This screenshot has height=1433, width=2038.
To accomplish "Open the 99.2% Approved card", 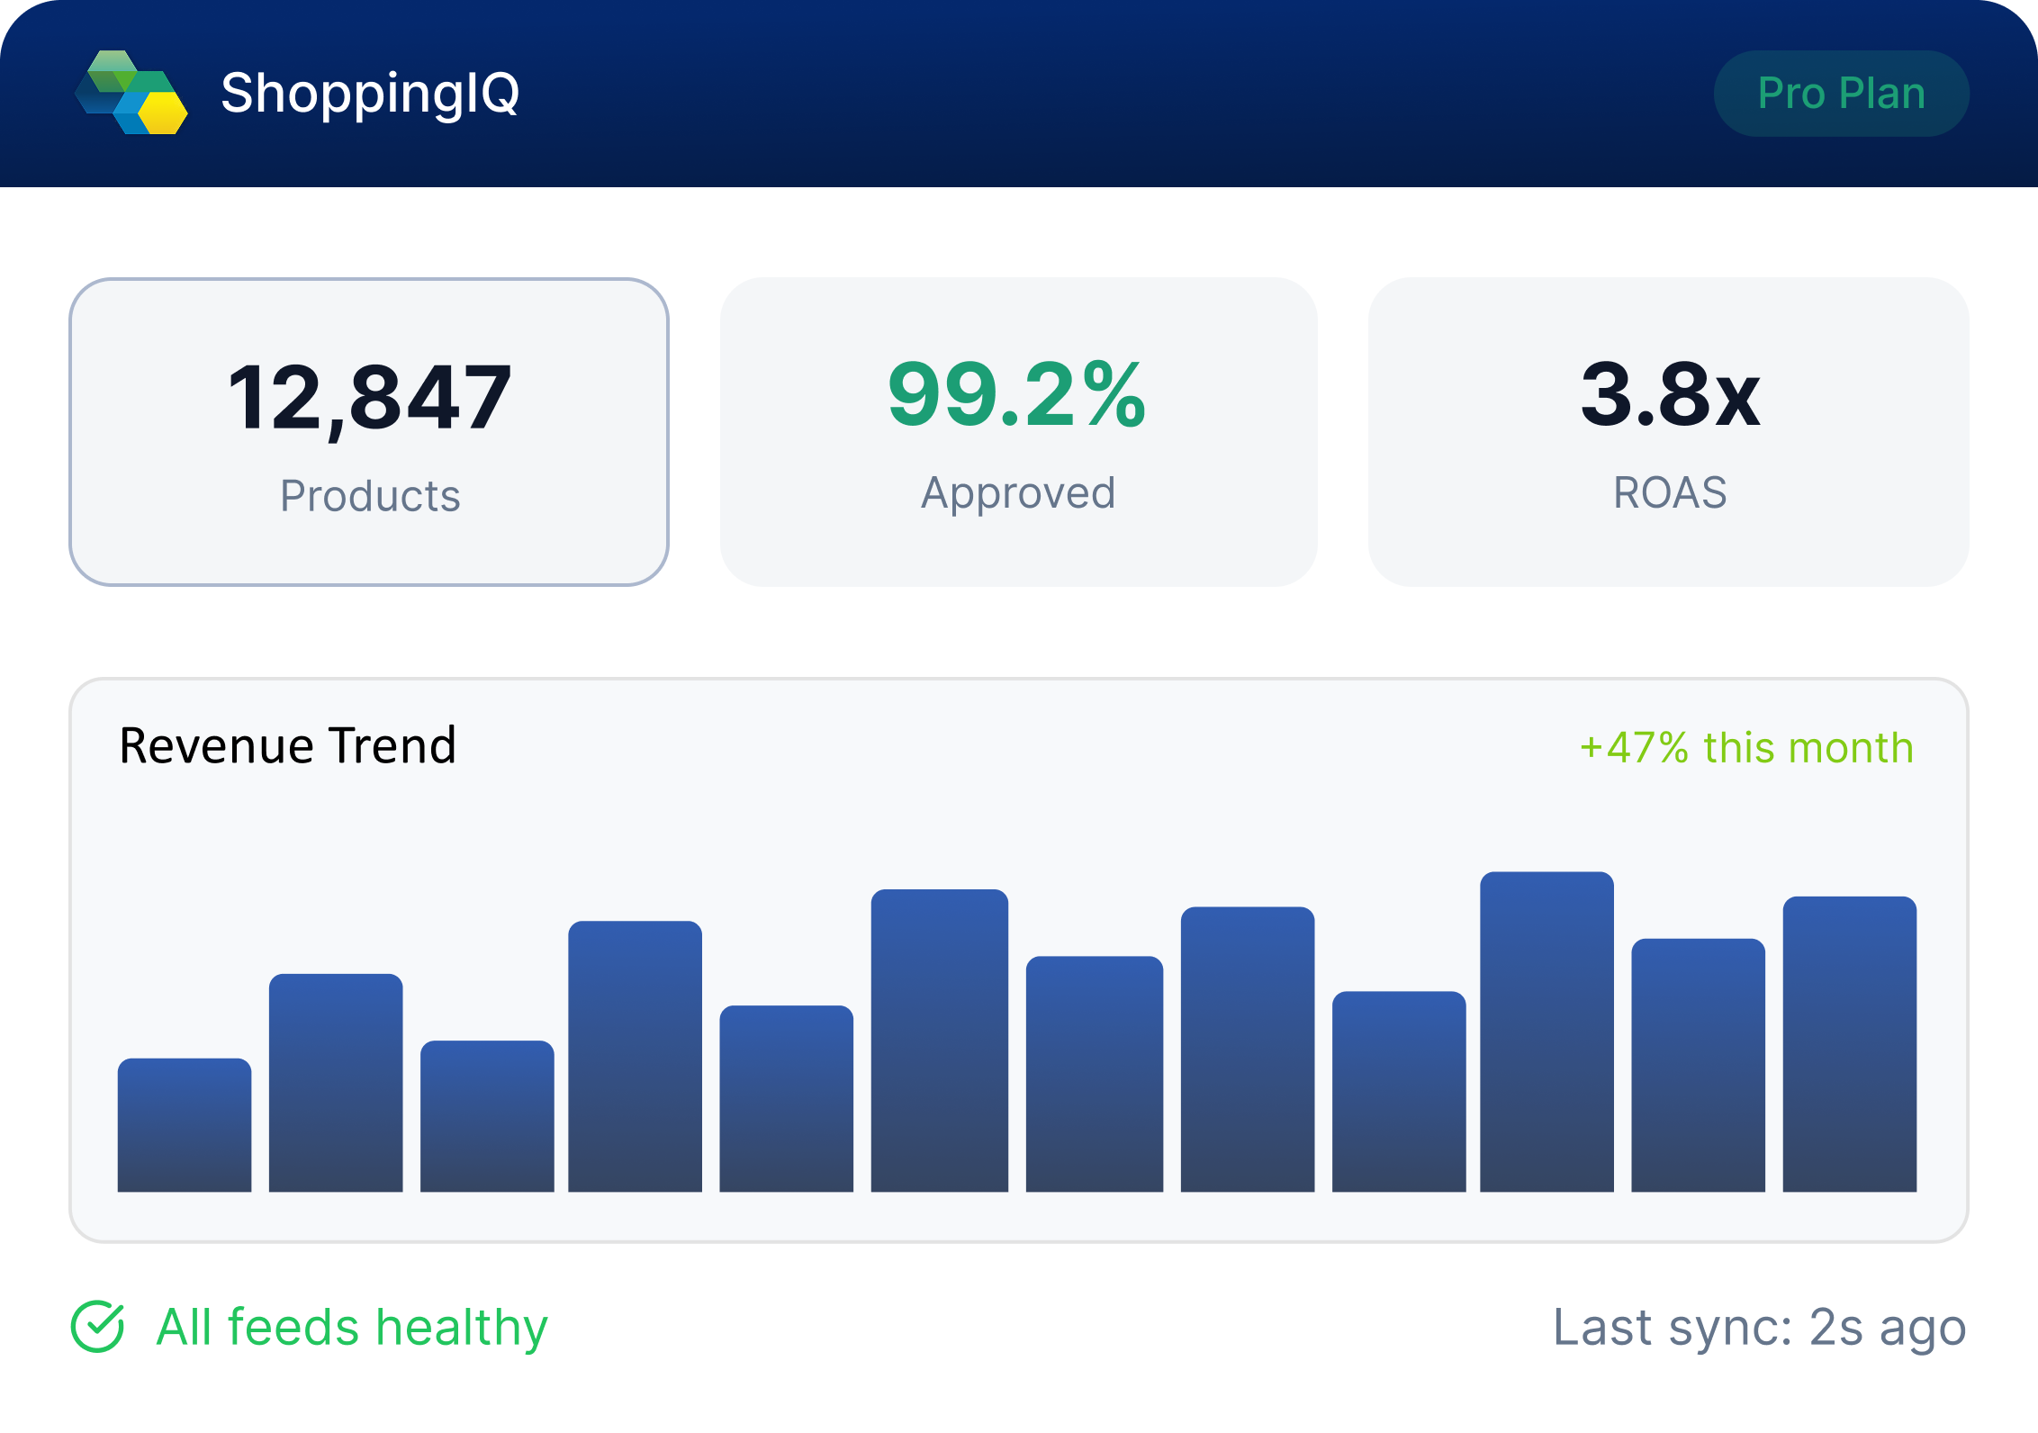I will point(1018,432).
